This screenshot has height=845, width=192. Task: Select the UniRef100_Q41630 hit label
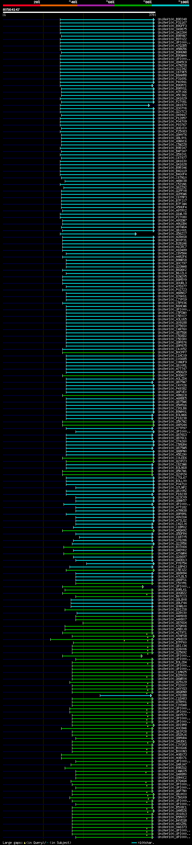click(172, 161)
